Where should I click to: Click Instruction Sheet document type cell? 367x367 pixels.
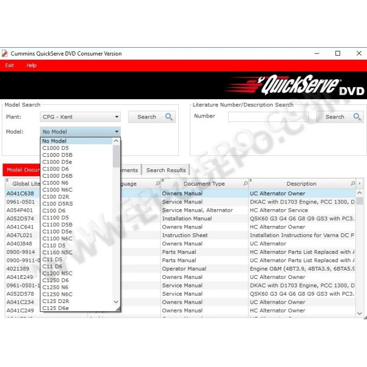pyautogui.click(x=204, y=235)
